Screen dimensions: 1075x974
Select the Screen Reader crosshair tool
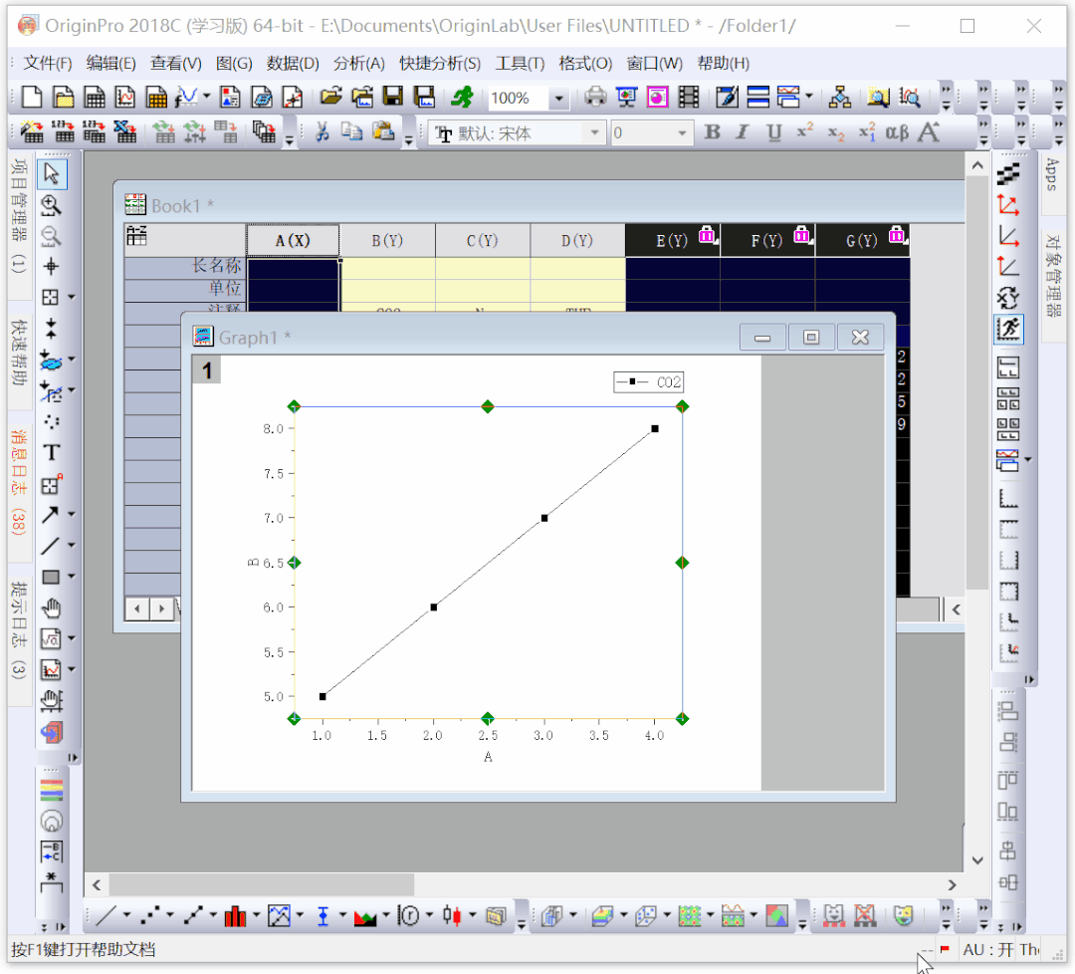(52, 267)
